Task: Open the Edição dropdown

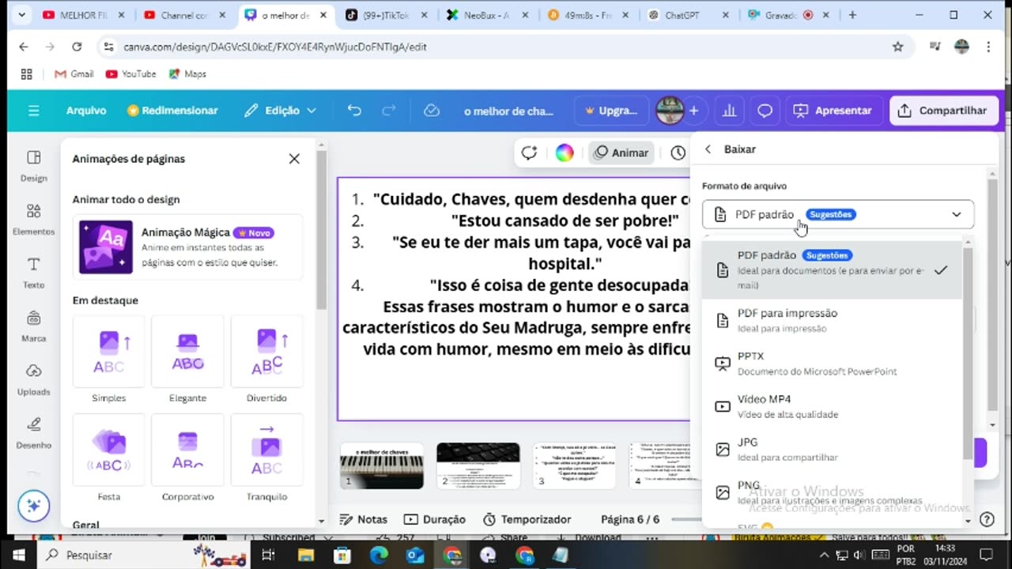Action: (x=280, y=111)
